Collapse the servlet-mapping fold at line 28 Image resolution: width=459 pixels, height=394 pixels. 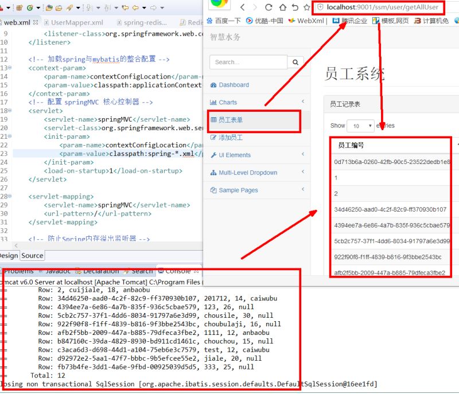tap(10, 196)
